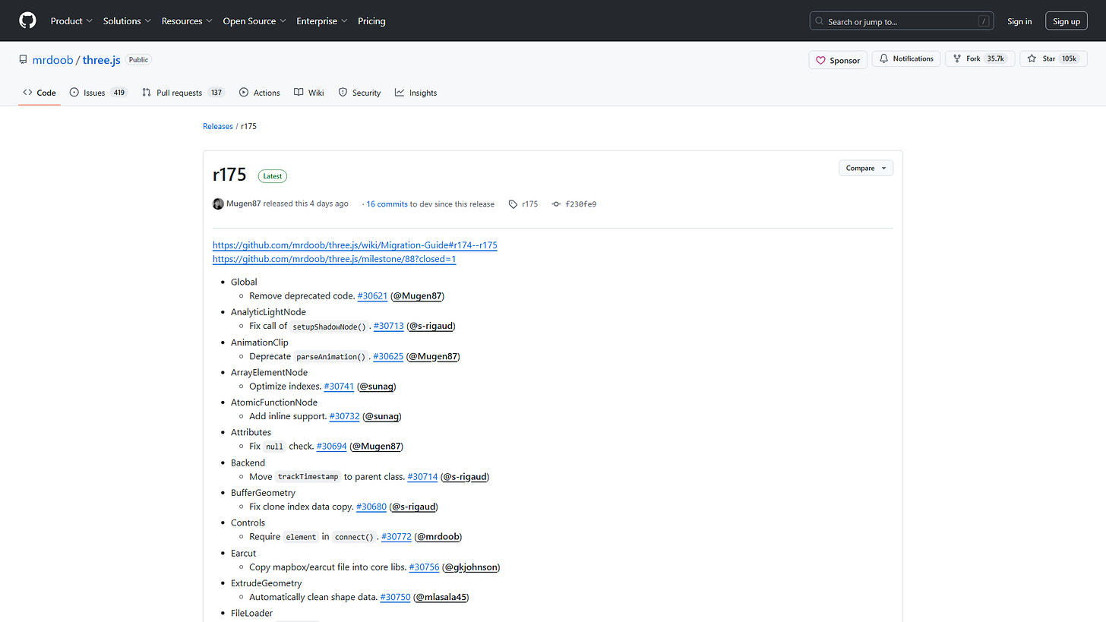Open pull request #30756
This screenshot has width=1106, height=622.
tap(424, 567)
